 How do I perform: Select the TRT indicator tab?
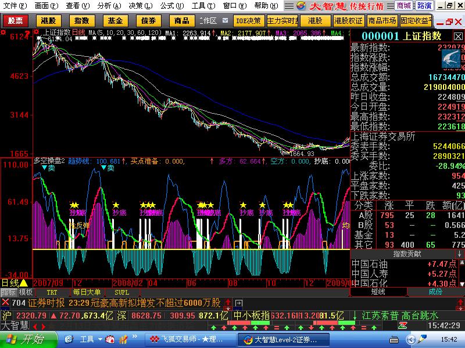[52, 292]
